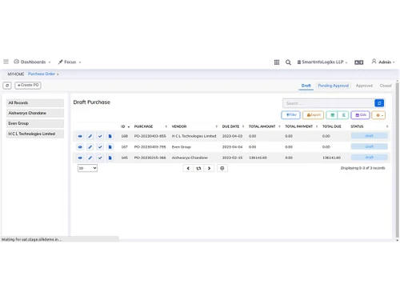Image resolution: width=400 pixels, height=300 pixels.
Task: Select All Records in sidebar
Action: point(35,103)
